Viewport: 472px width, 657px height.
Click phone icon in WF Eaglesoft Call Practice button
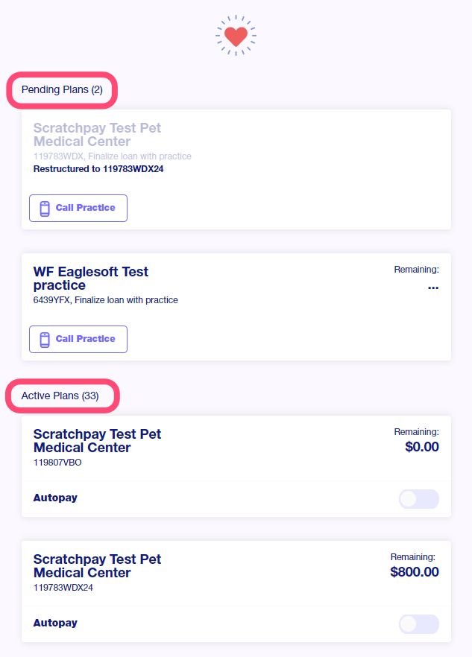click(45, 340)
